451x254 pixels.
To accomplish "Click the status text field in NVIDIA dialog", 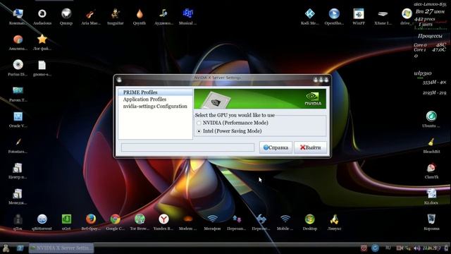I will coord(187,147).
